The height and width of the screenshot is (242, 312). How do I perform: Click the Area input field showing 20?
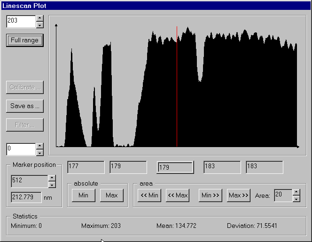pyautogui.click(x=283, y=195)
